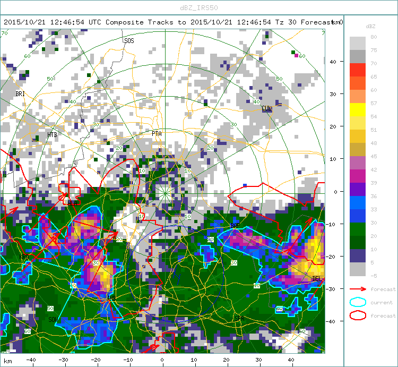
Task: Pick the pink-mauve 42-45 dBZ swatch
Action: click(358, 163)
